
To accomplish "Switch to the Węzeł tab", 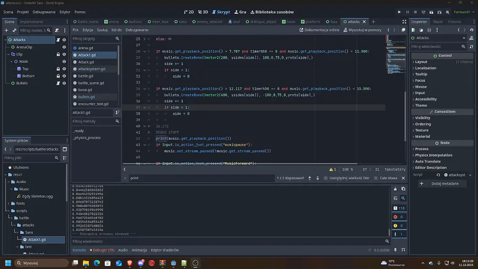I will (x=438, y=22).
